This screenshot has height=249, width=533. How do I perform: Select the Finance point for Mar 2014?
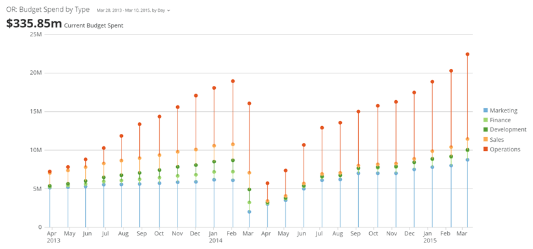249,202
